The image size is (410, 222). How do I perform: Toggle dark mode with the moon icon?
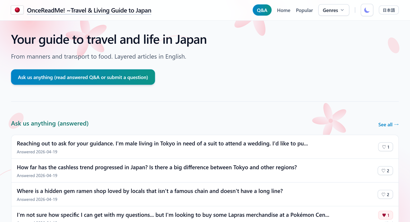[x=367, y=10]
